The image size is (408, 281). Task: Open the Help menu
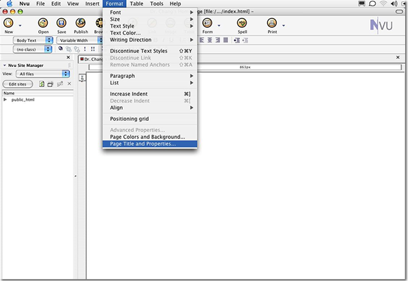tap(175, 4)
